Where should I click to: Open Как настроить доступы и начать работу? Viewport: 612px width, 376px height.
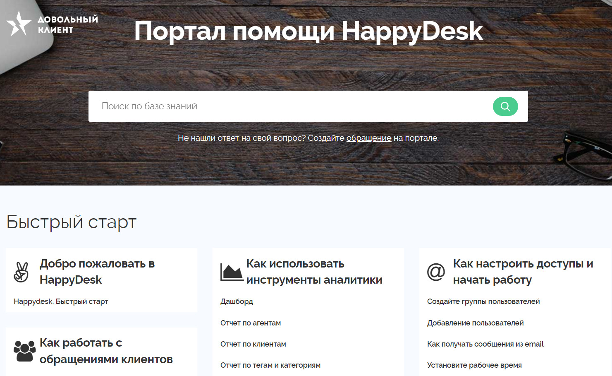[523, 272]
